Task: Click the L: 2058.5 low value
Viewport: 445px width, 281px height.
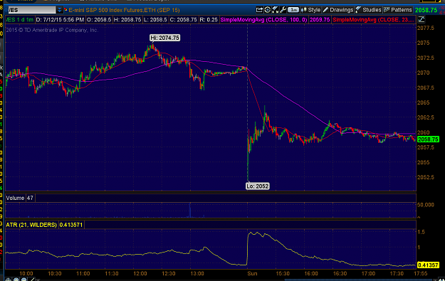Action: tap(155, 20)
